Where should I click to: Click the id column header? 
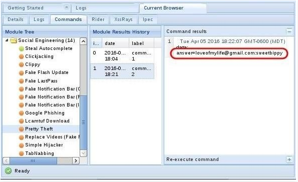(96, 43)
